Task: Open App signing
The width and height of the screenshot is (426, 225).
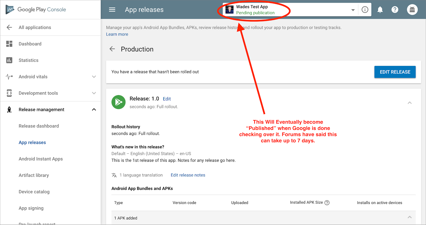Action: coord(31,208)
